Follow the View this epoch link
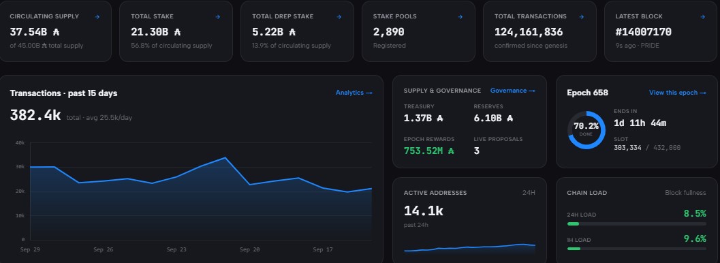This screenshot has height=263, width=720. click(678, 93)
